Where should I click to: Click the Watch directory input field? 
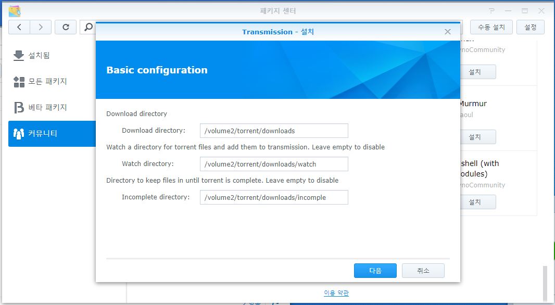[274, 164]
